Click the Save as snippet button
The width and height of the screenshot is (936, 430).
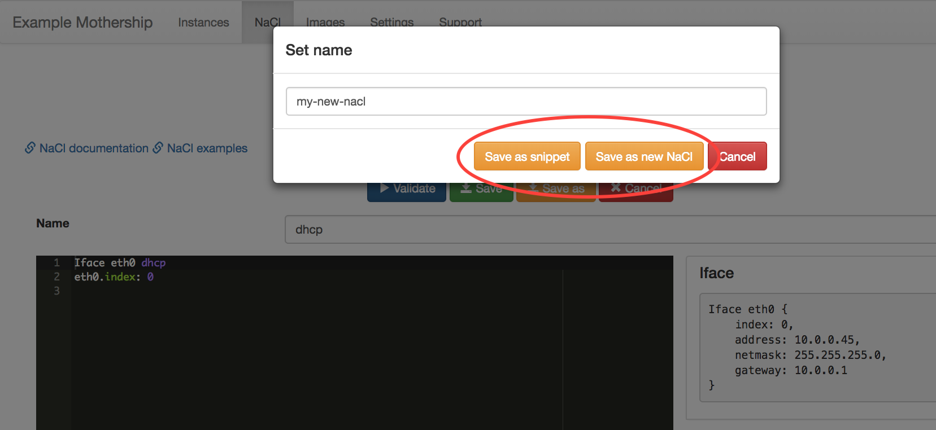[527, 156]
